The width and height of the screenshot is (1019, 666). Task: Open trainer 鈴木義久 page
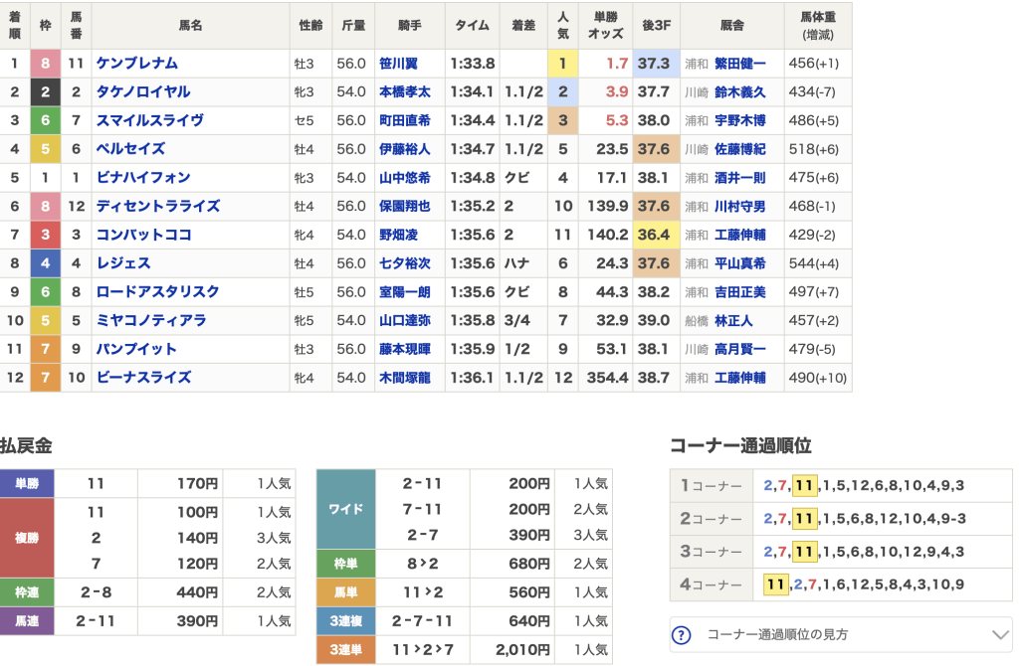pyautogui.click(x=740, y=92)
